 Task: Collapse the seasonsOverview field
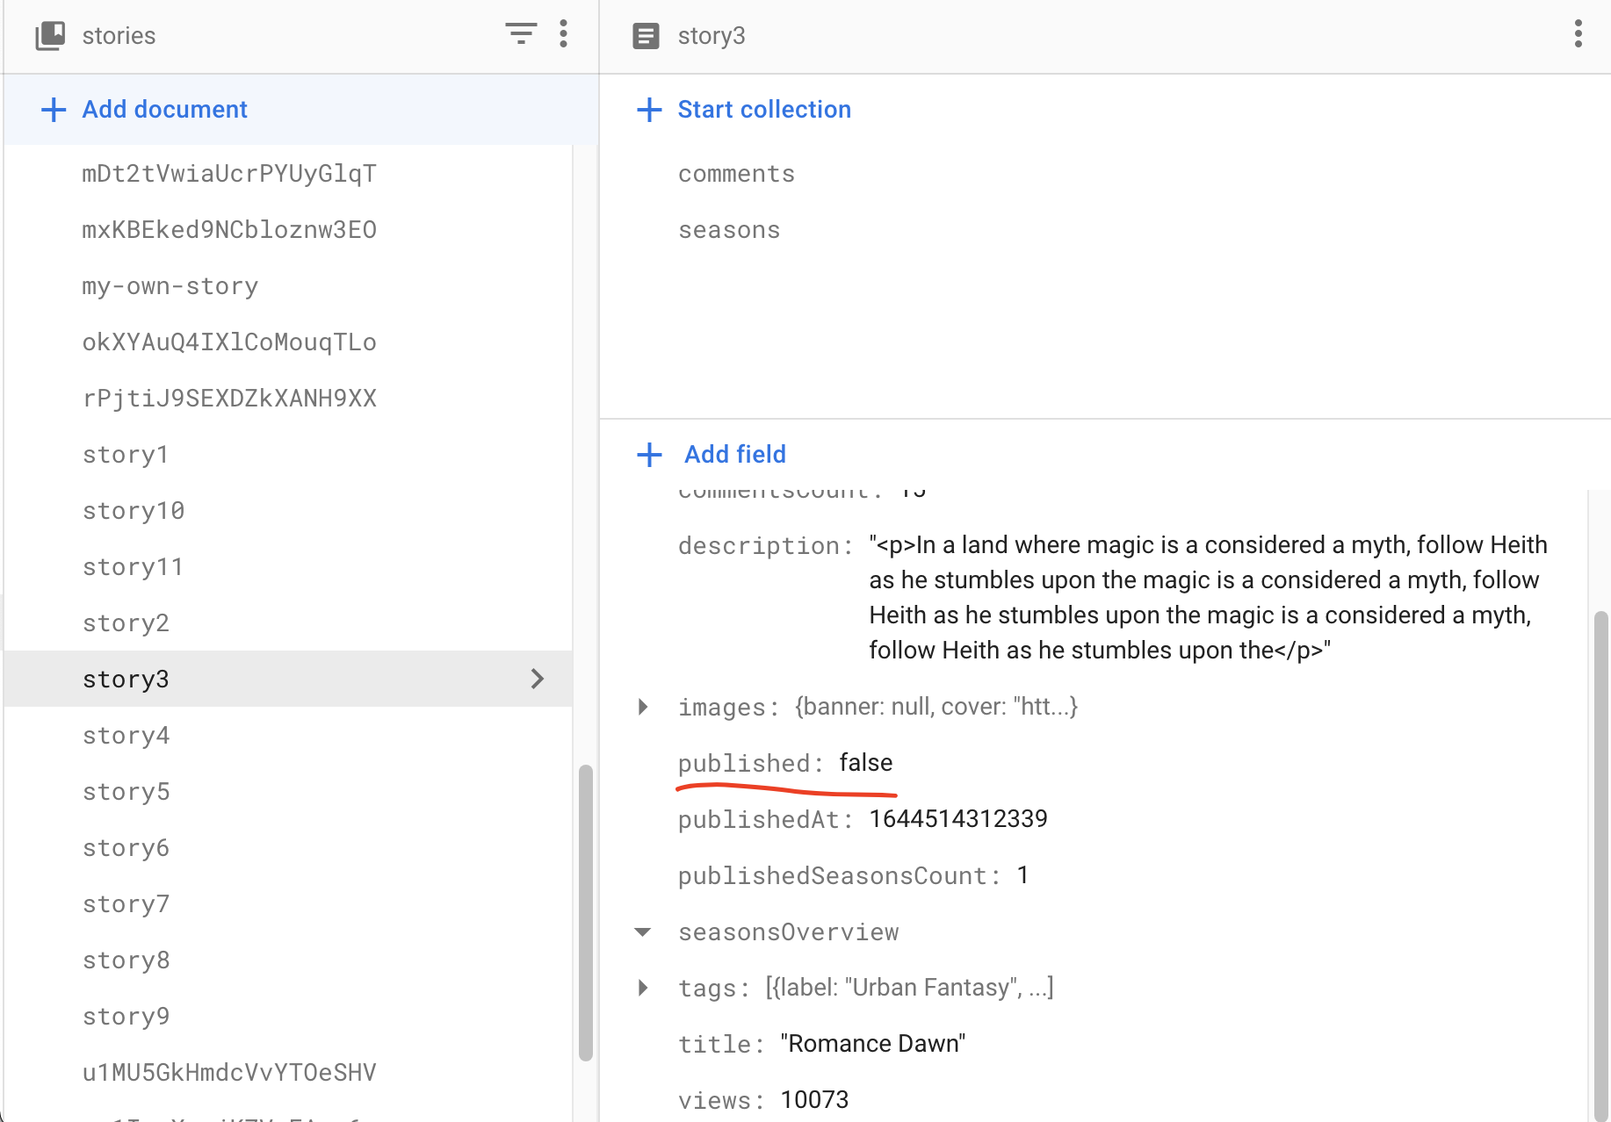643,932
